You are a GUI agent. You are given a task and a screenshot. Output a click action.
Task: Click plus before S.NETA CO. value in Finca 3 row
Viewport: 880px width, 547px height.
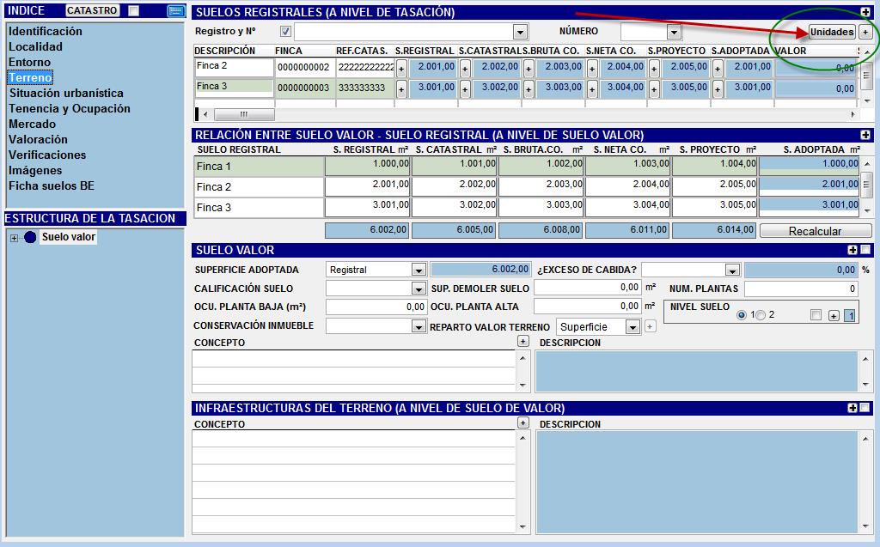point(592,89)
